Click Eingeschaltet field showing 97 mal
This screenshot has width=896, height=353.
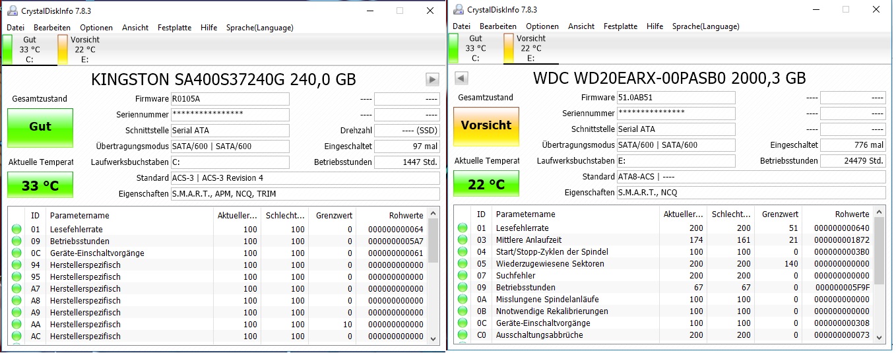pos(406,146)
